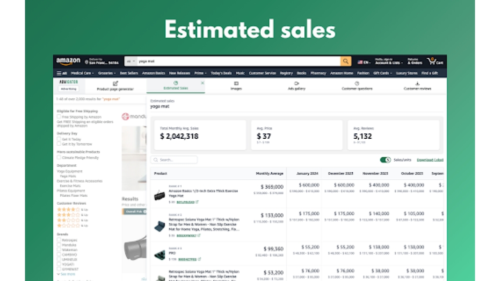Open the search category All dropdown

coord(130,61)
